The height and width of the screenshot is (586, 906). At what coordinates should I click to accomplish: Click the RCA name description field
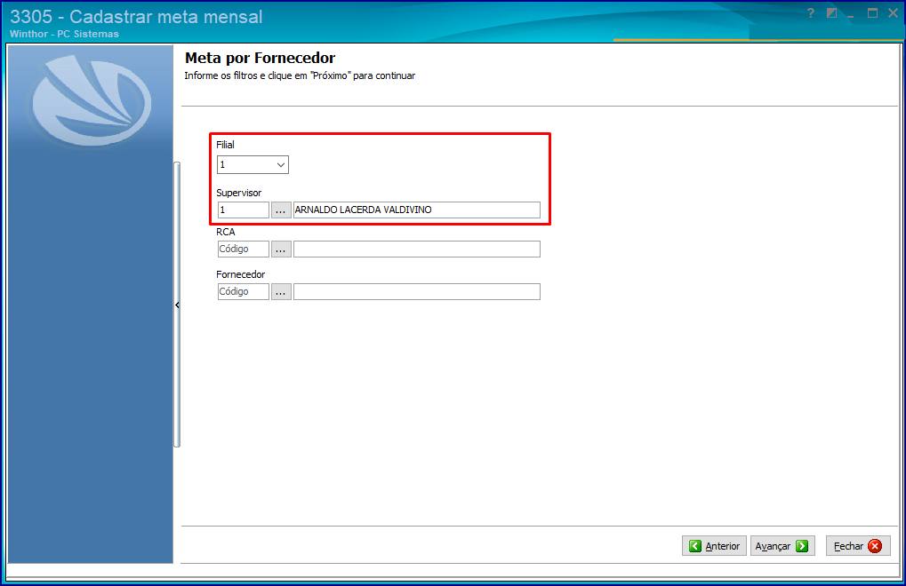tap(417, 249)
